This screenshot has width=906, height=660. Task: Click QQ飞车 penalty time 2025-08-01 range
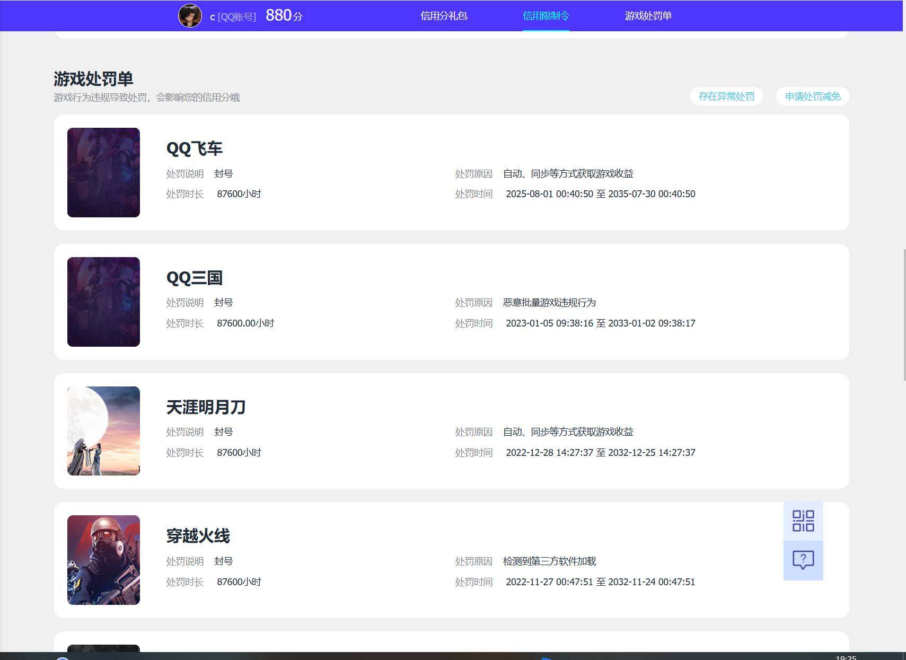[x=601, y=194]
